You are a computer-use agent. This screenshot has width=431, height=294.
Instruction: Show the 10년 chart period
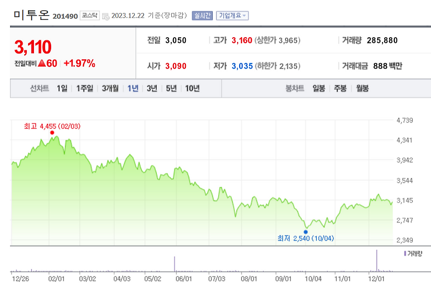pyautogui.click(x=192, y=88)
